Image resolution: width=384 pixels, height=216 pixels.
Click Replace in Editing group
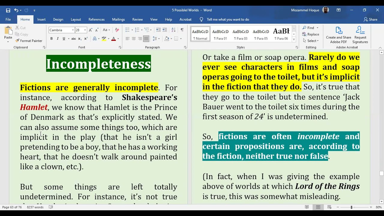[310, 34]
